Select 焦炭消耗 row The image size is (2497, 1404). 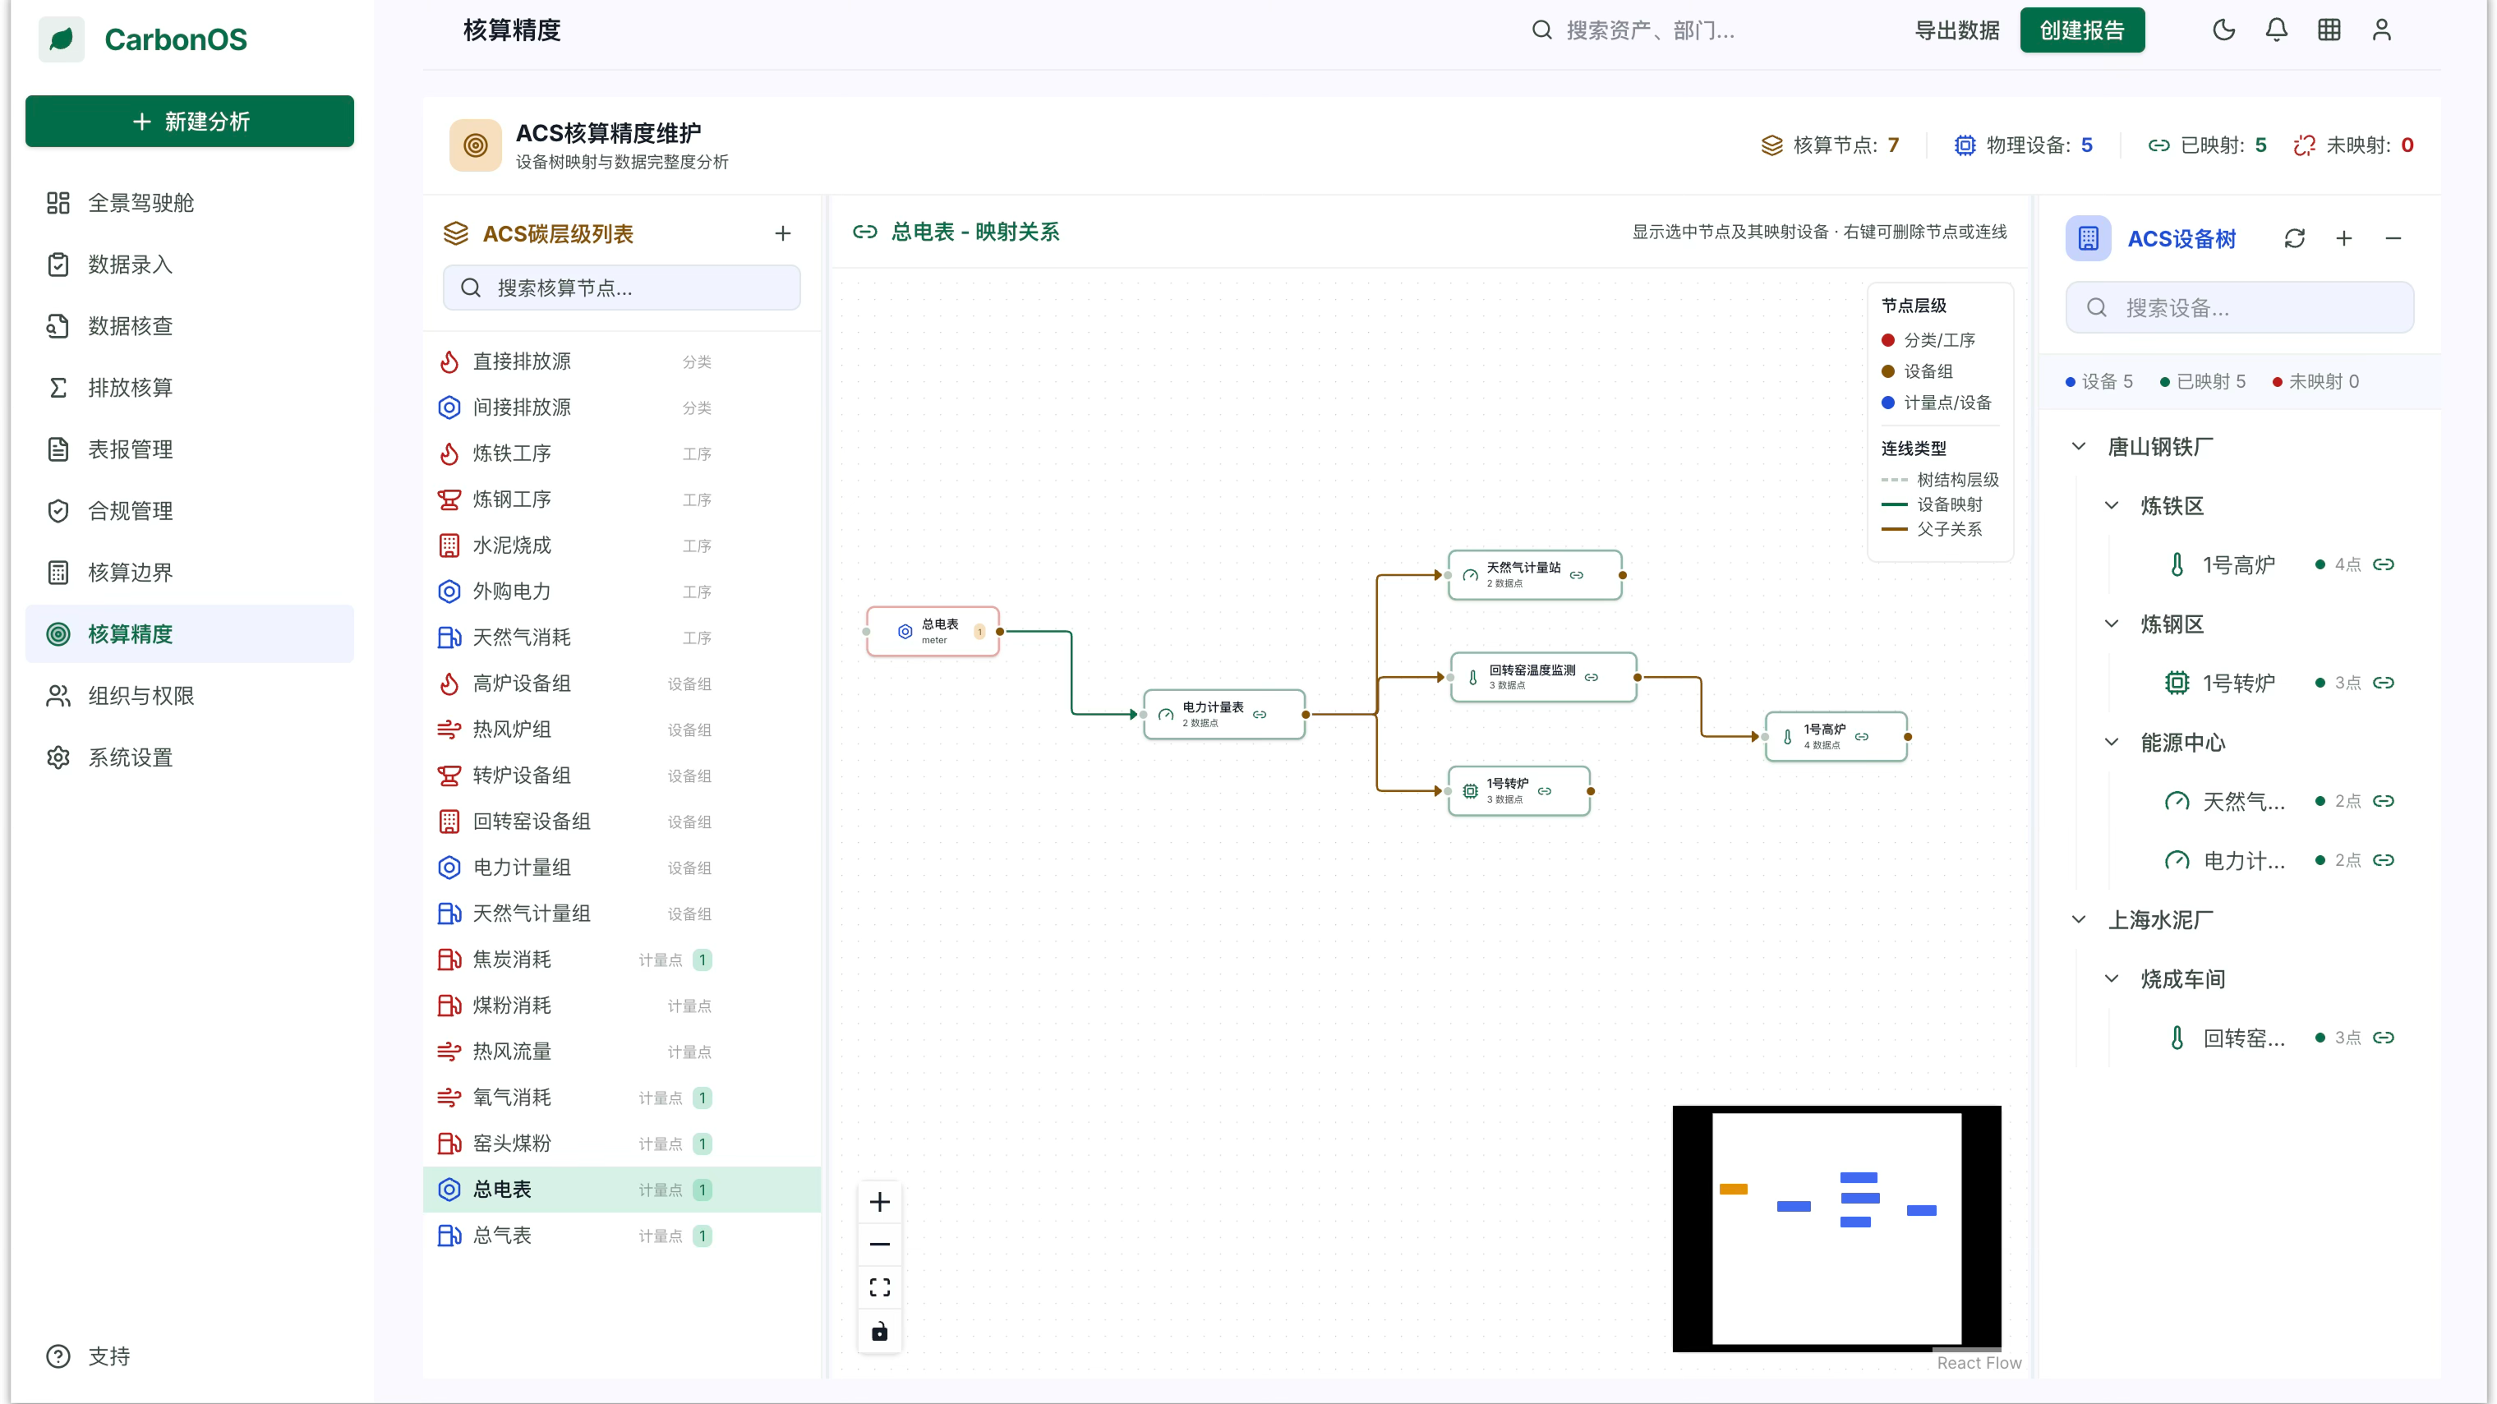click(x=621, y=960)
